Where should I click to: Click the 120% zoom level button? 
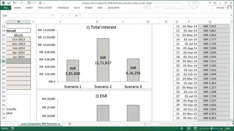point(227,128)
